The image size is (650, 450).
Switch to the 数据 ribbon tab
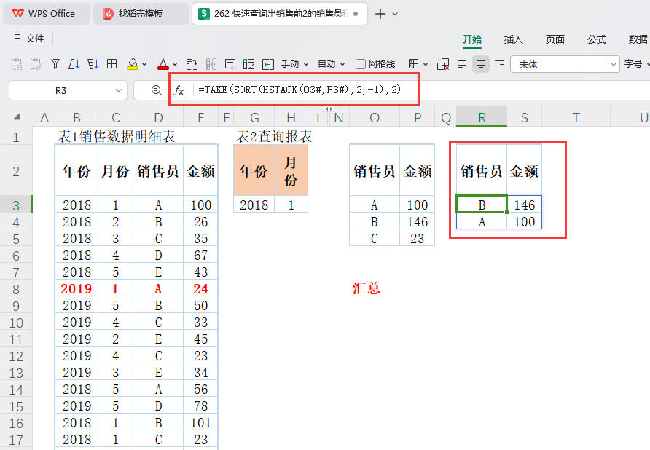pyautogui.click(x=638, y=39)
